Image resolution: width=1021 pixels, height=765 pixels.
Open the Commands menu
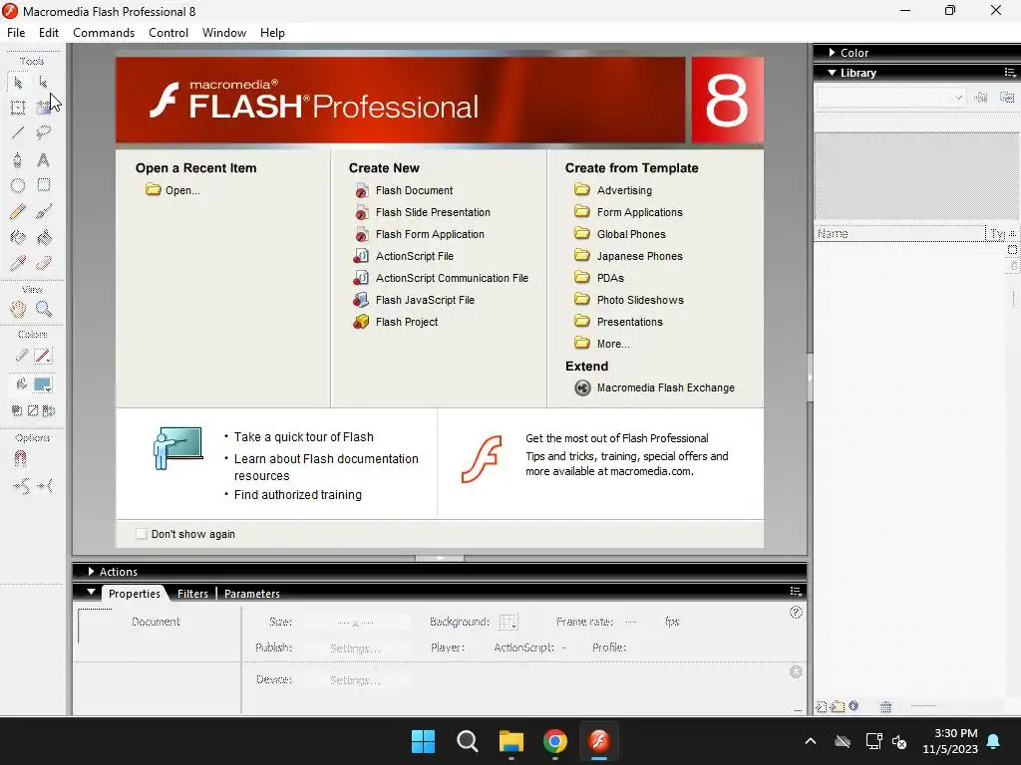(x=104, y=33)
